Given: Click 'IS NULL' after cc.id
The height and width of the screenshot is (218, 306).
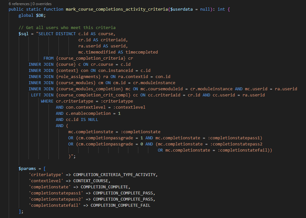Looking at the screenshot, I should point(90,120).
